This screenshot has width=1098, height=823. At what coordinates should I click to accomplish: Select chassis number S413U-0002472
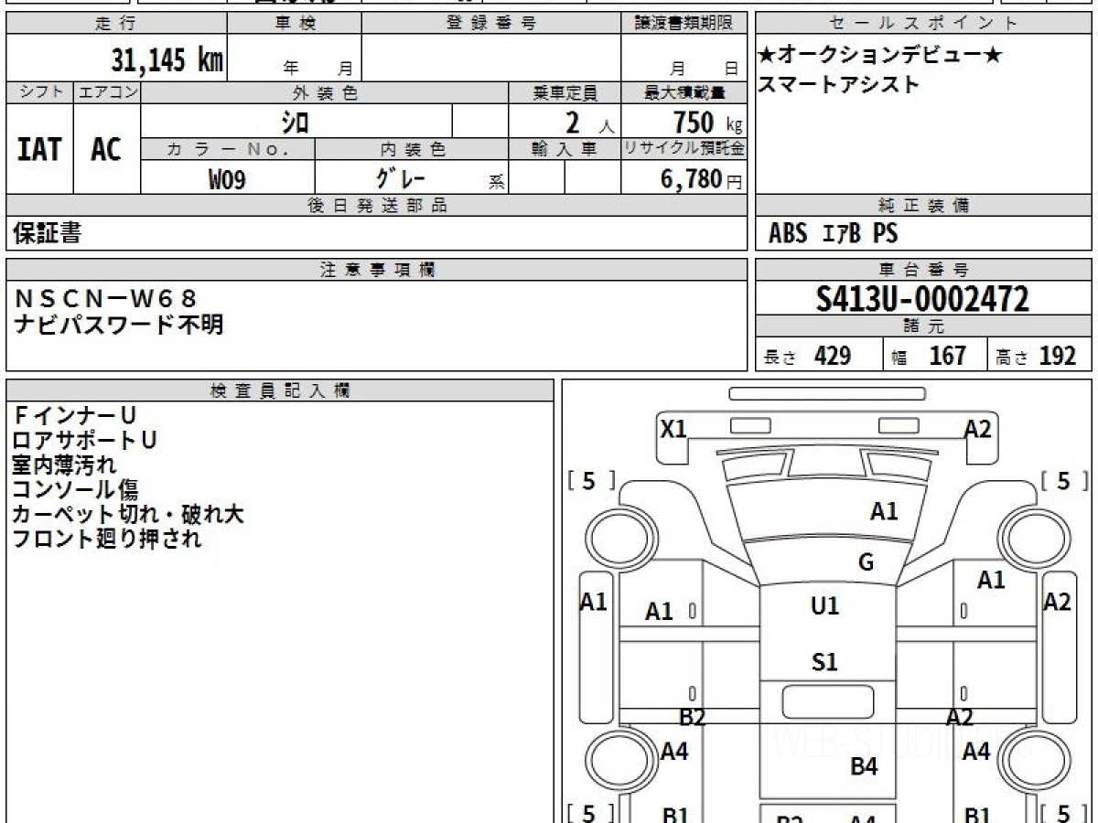pyautogui.click(x=923, y=299)
